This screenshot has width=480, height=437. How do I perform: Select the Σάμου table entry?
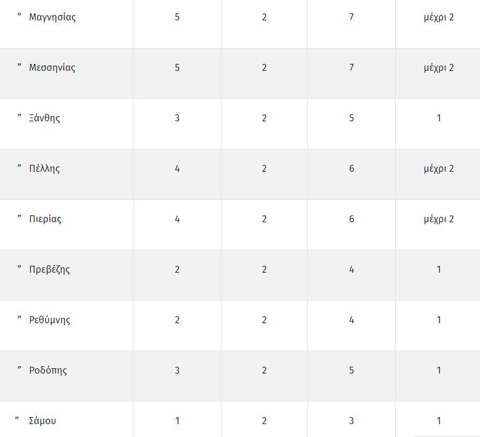(x=42, y=421)
